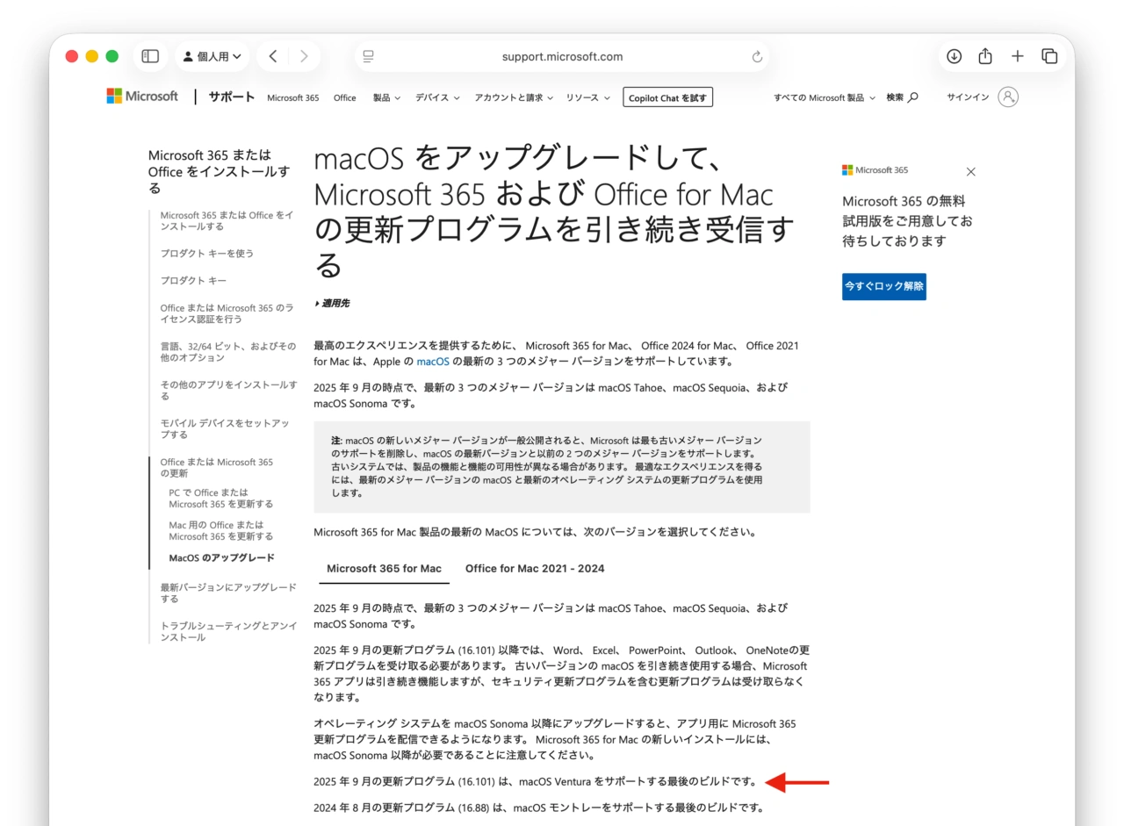Toggle the Safari sidebar icon

click(x=149, y=55)
